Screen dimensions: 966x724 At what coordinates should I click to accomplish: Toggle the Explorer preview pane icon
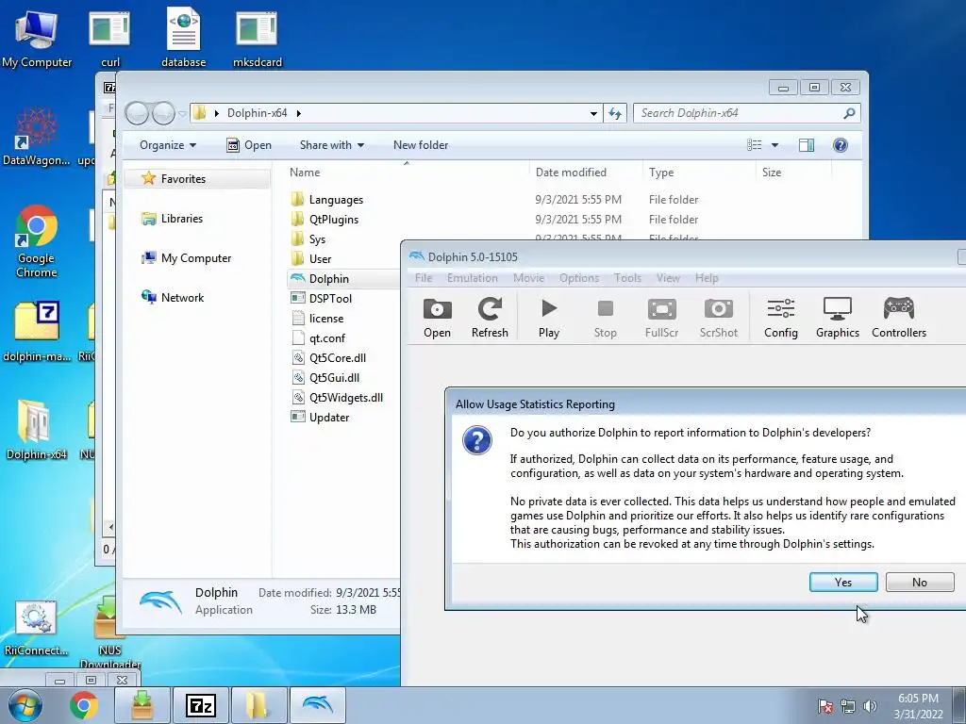click(806, 144)
